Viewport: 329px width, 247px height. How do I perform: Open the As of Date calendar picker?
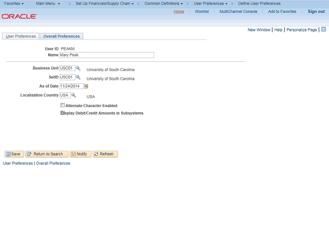[x=86, y=86]
